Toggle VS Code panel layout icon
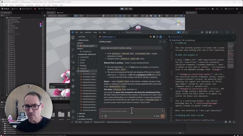Image resolution: width=243 pixels, height=136 pixels. tap(213, 32)
